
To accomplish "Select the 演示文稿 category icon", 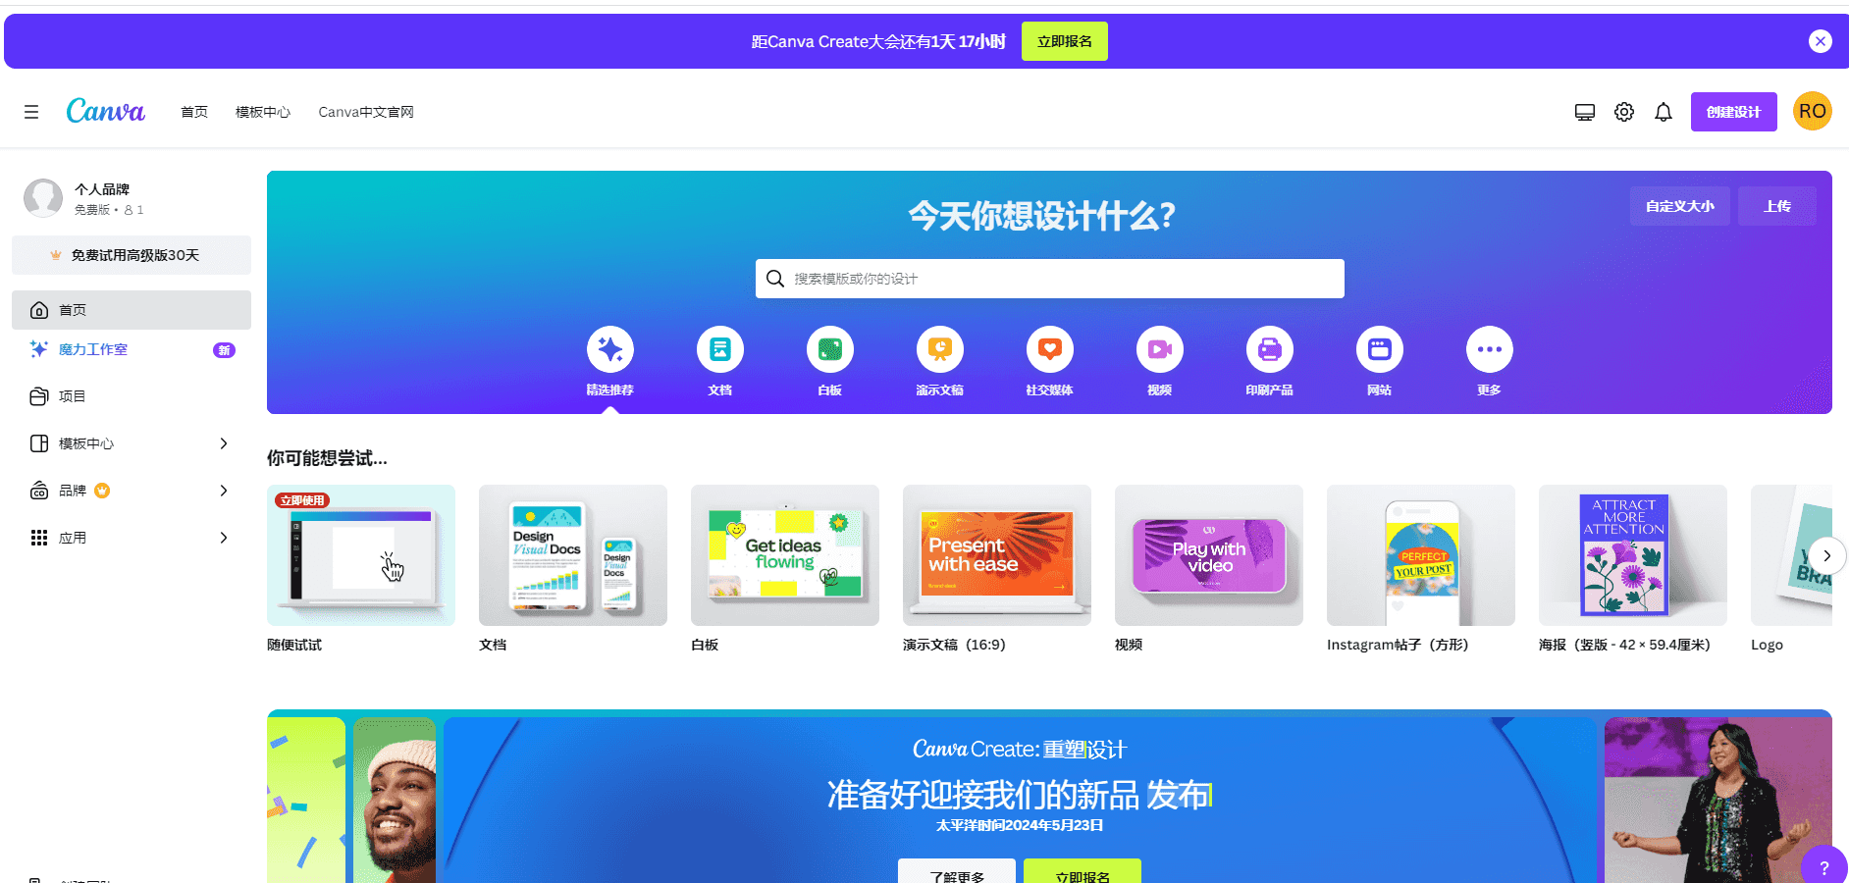I will (940, 349).
